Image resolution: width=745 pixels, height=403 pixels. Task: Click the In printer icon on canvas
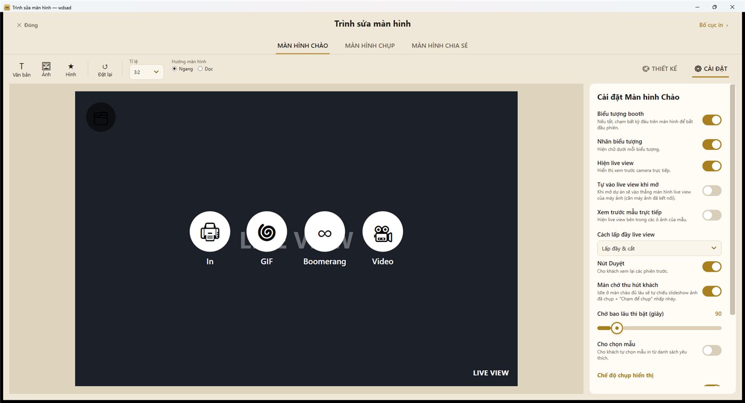[x=210, y=232]
